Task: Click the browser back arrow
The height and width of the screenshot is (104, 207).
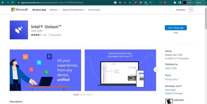Action: [3, 2]
